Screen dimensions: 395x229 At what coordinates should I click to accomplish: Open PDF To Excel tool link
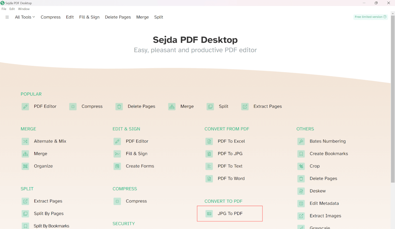[231, 141]
